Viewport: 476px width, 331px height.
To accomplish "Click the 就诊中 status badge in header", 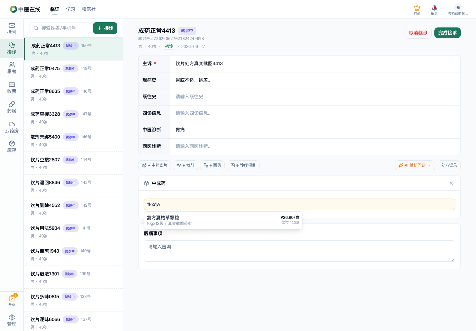I will point(187,31).
